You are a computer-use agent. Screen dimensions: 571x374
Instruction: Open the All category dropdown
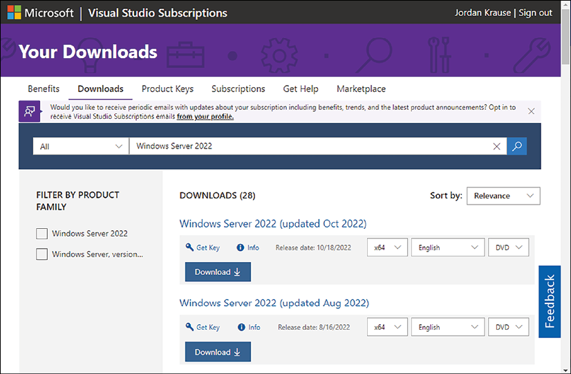pyautogui.click(x=81, y=147)
